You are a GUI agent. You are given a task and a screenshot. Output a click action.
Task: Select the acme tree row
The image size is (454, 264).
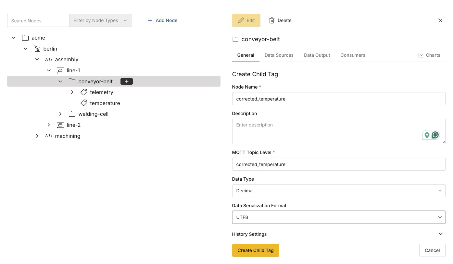pos(114,38)
